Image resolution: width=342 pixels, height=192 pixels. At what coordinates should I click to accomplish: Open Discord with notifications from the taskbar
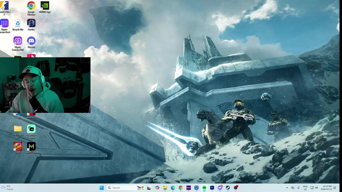point(220,188)
